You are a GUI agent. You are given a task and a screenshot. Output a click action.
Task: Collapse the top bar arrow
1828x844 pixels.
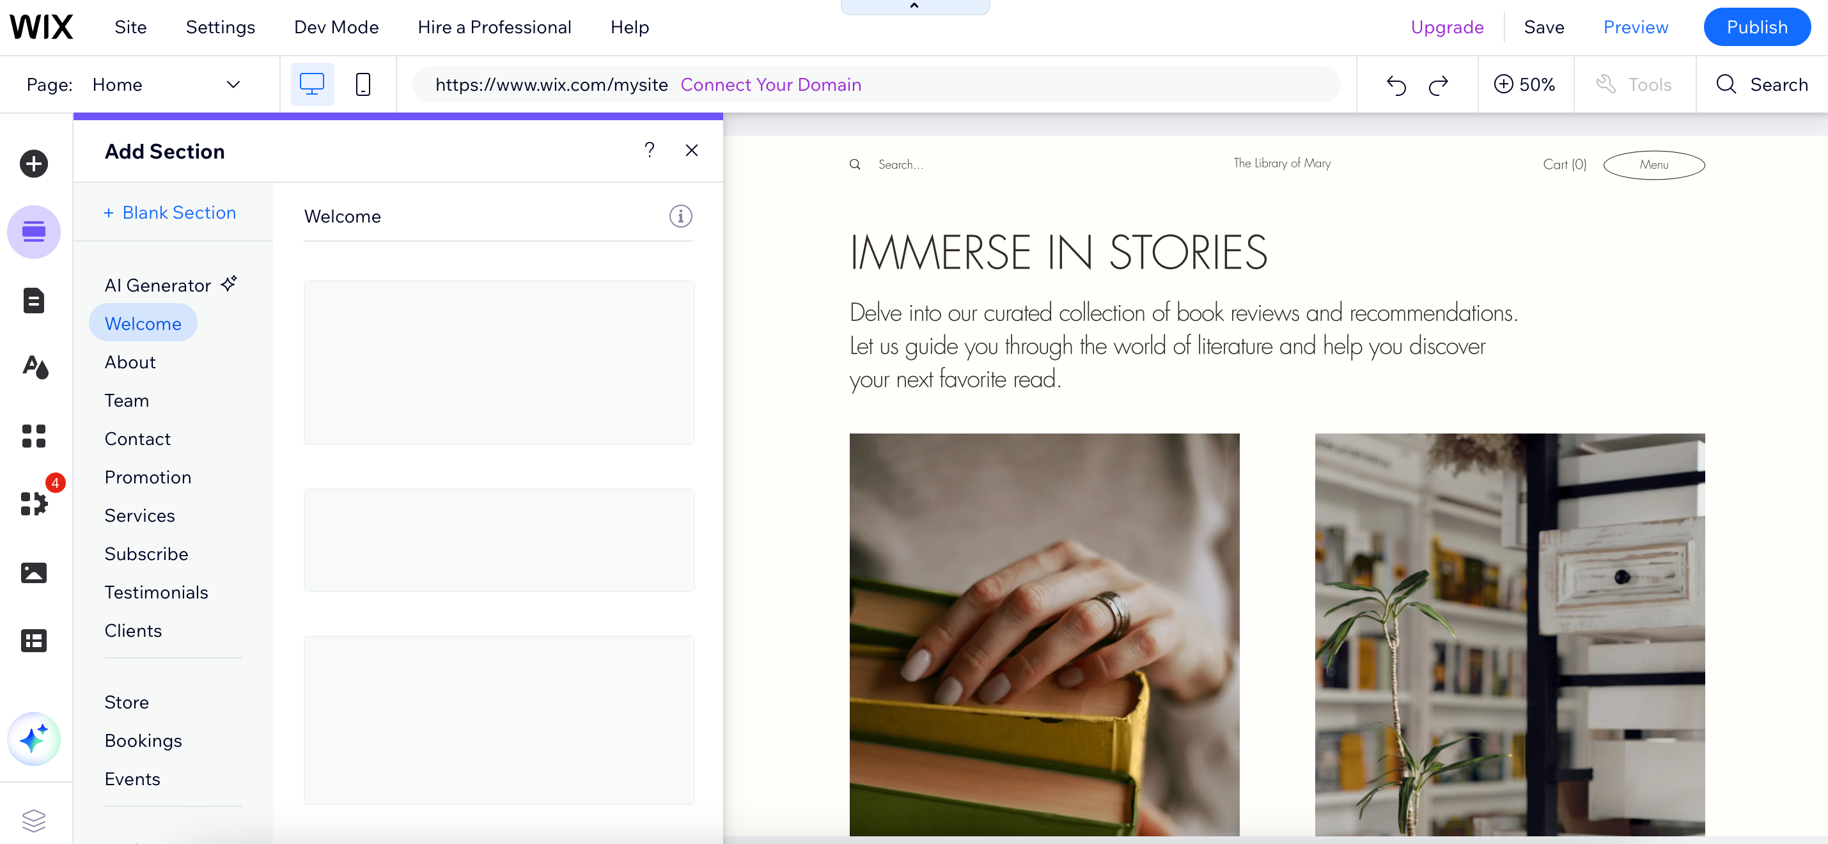pyautogui.click(x=915, y=6)
